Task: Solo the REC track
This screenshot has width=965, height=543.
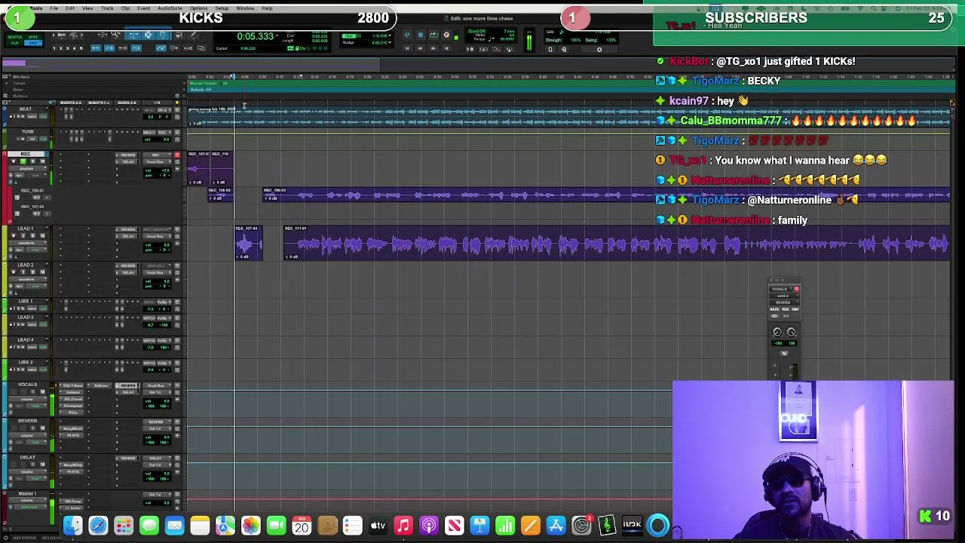Action: click(x=32, y=161)
